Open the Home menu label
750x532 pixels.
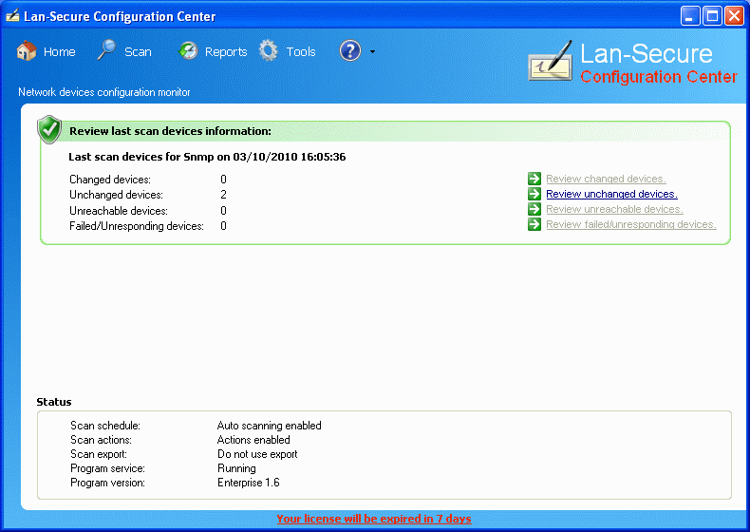point(59,51)
